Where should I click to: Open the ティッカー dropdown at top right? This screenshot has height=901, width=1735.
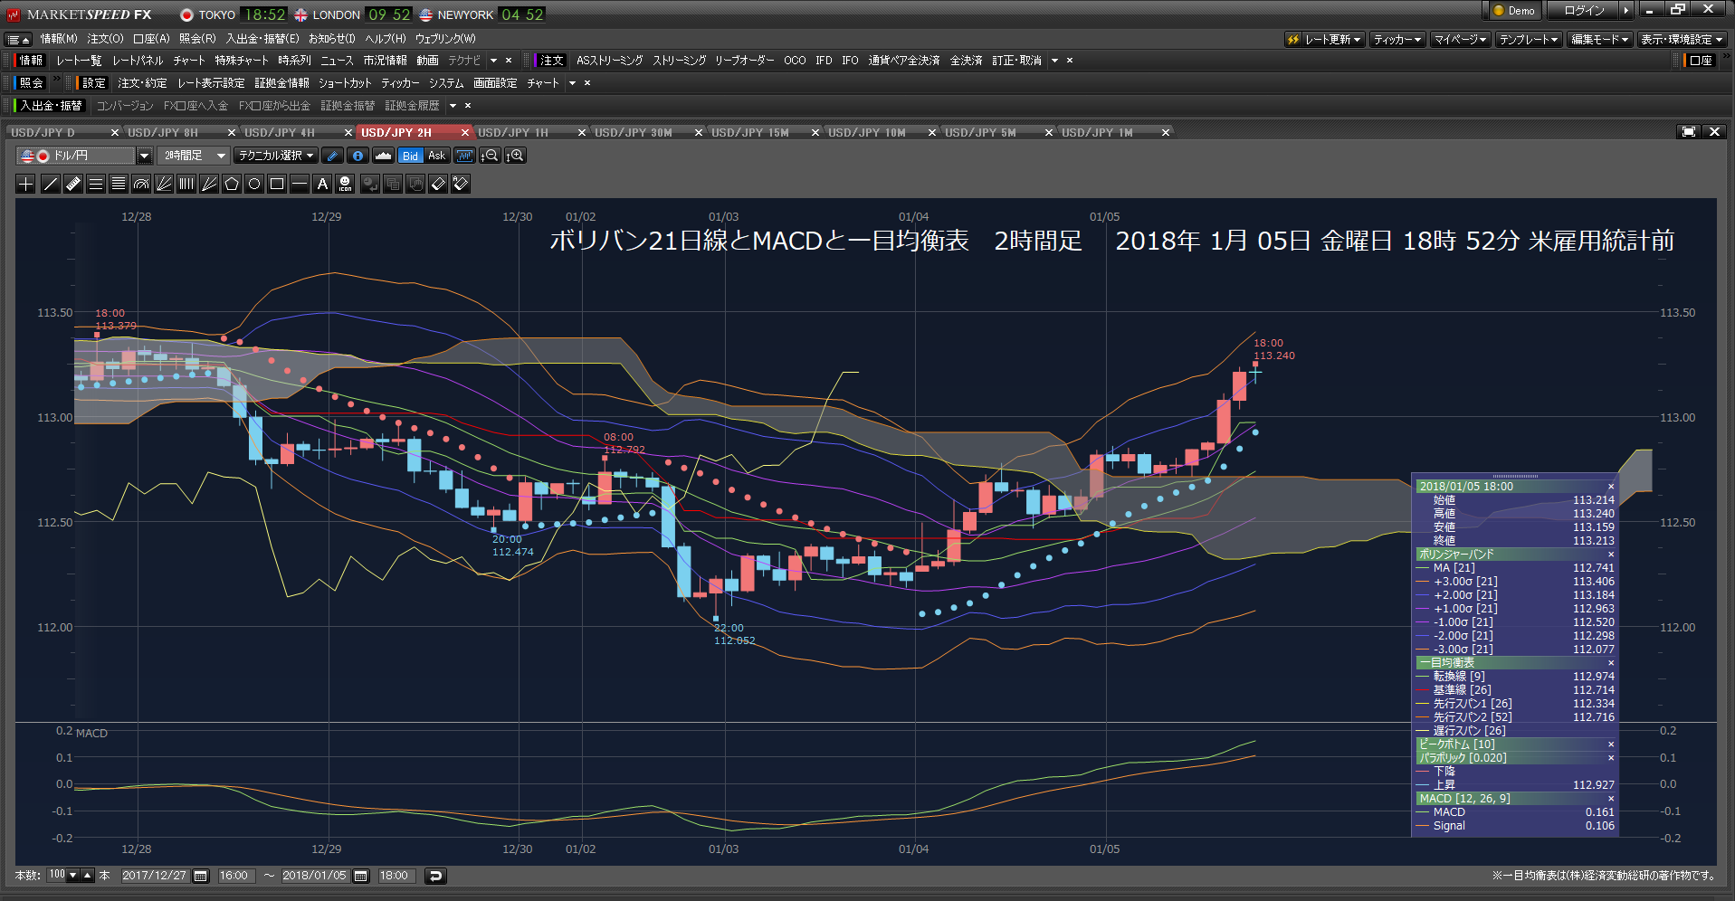point(1397,39)
